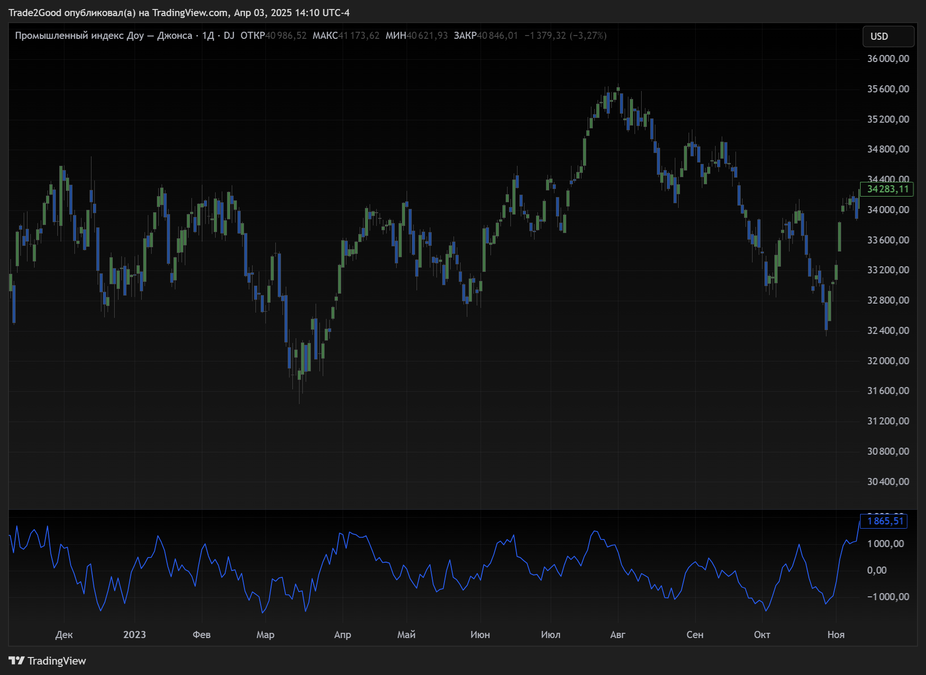The height and width of the screenshot is (675, 926).
Task: Click the МАКС high value 41 173,62
Action: [359, 36]
